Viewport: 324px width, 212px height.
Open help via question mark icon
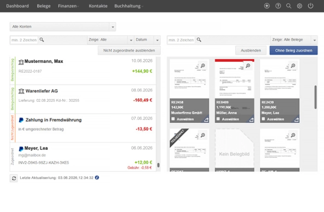[278, 6]
